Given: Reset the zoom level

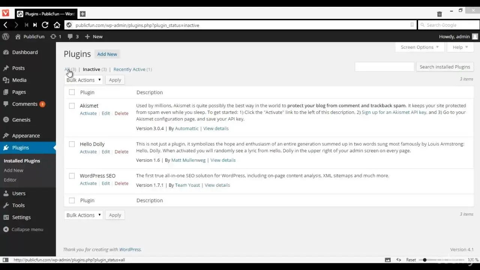Looking at the screenshot, I should click(411, 260).
